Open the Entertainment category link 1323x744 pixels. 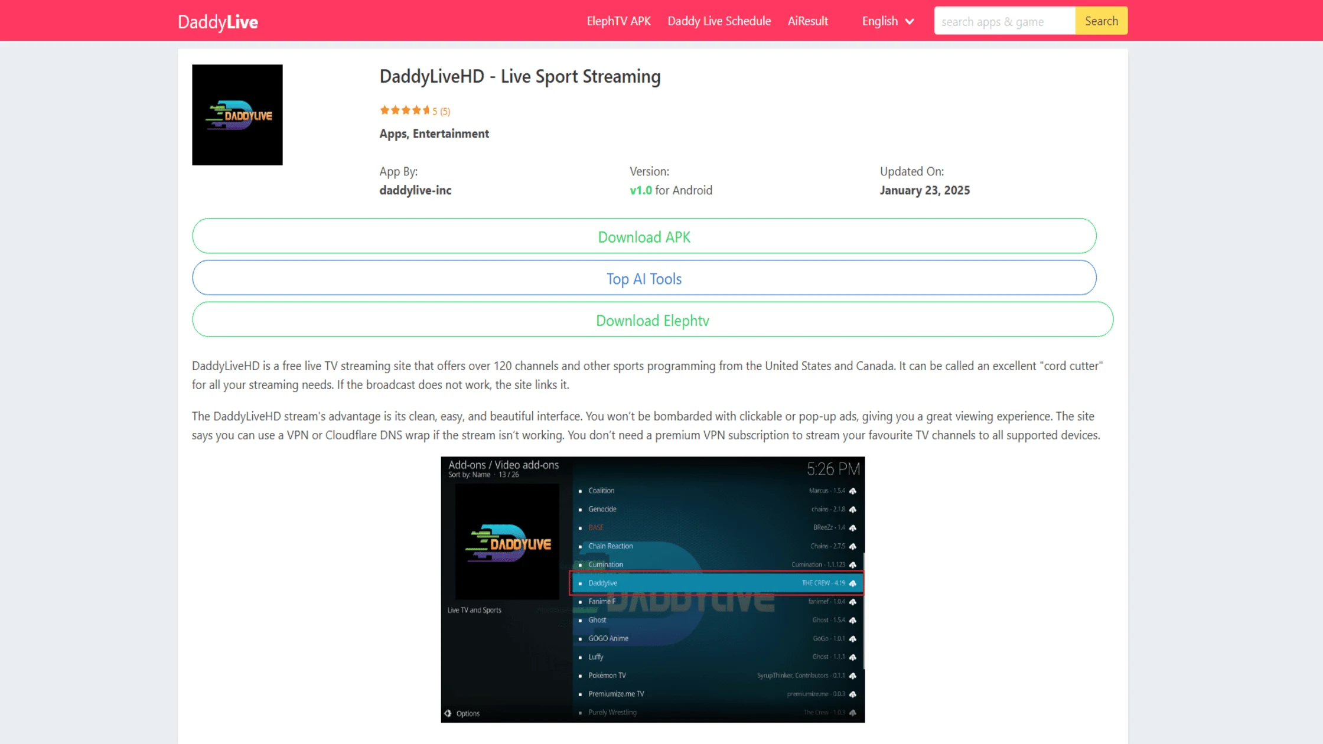(451, 133)
